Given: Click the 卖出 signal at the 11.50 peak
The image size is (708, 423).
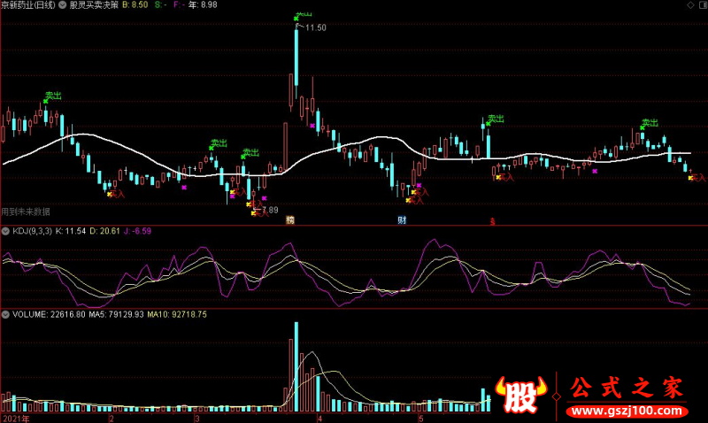Looking at the screenshot, I should [304, 16].
